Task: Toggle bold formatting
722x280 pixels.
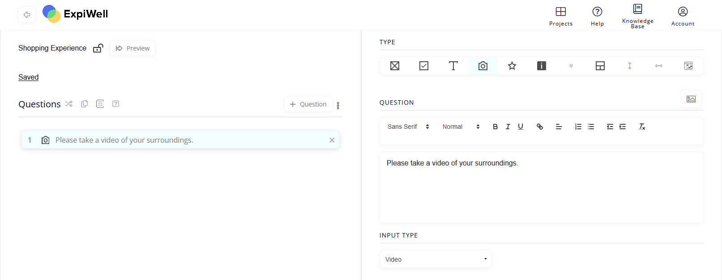Action: click(x=495, y=127)
